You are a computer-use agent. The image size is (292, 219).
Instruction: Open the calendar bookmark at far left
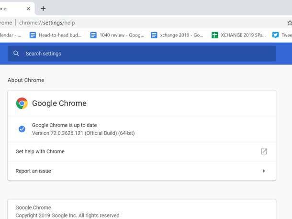[11, 35]
